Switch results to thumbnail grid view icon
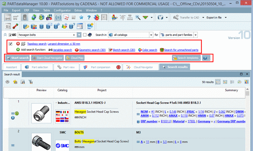This screenshot has height=151, width=253. (225, 82)
